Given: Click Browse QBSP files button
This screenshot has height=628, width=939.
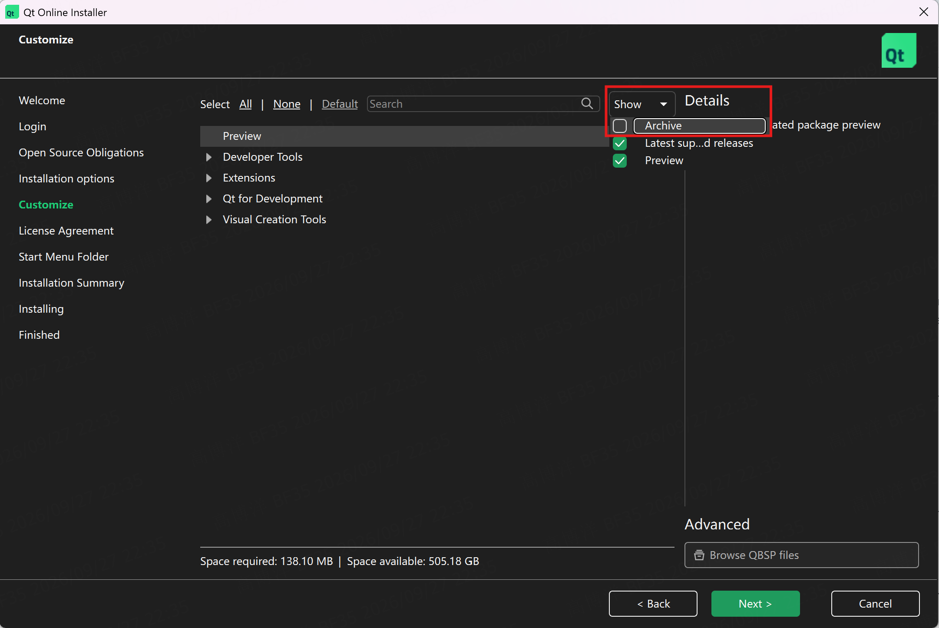Looking at the screenshot, I should [x=801, y=555].
